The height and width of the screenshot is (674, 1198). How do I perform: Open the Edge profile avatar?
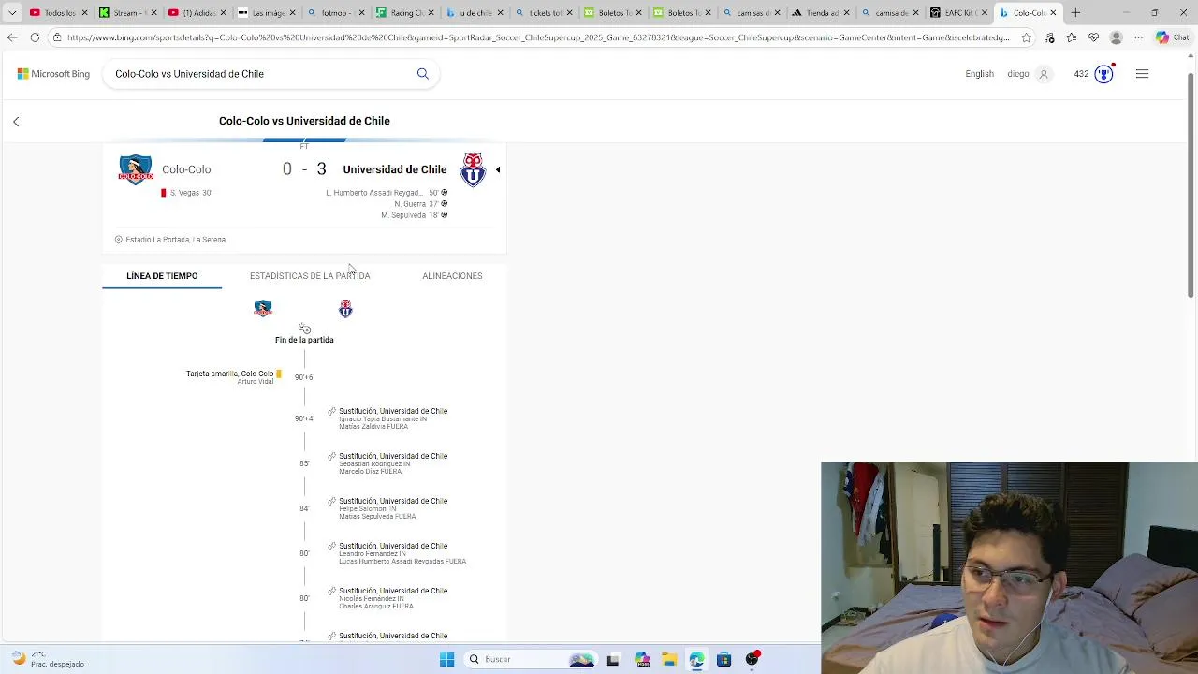(x=1116, y=37)
